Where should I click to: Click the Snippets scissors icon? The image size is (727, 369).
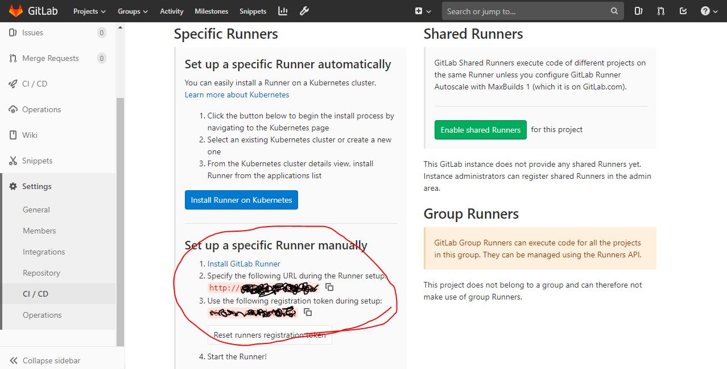[13, 161]
